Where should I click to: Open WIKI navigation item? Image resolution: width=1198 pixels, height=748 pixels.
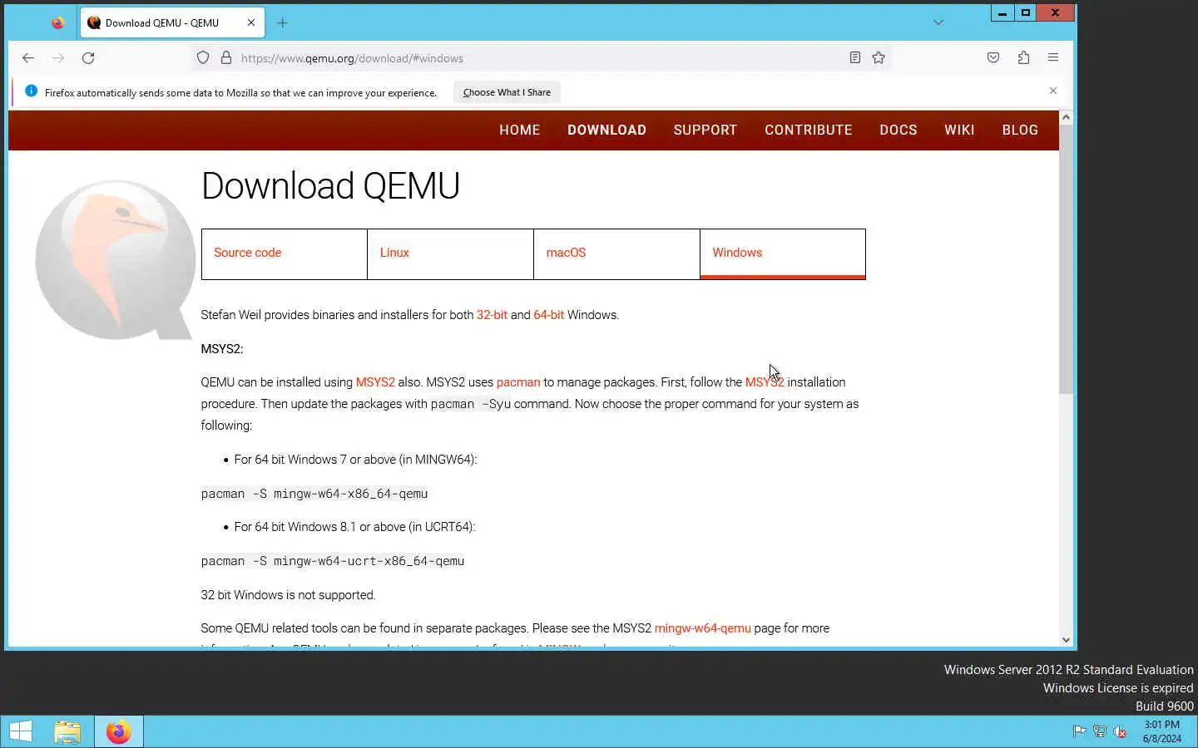coord(959,130)
